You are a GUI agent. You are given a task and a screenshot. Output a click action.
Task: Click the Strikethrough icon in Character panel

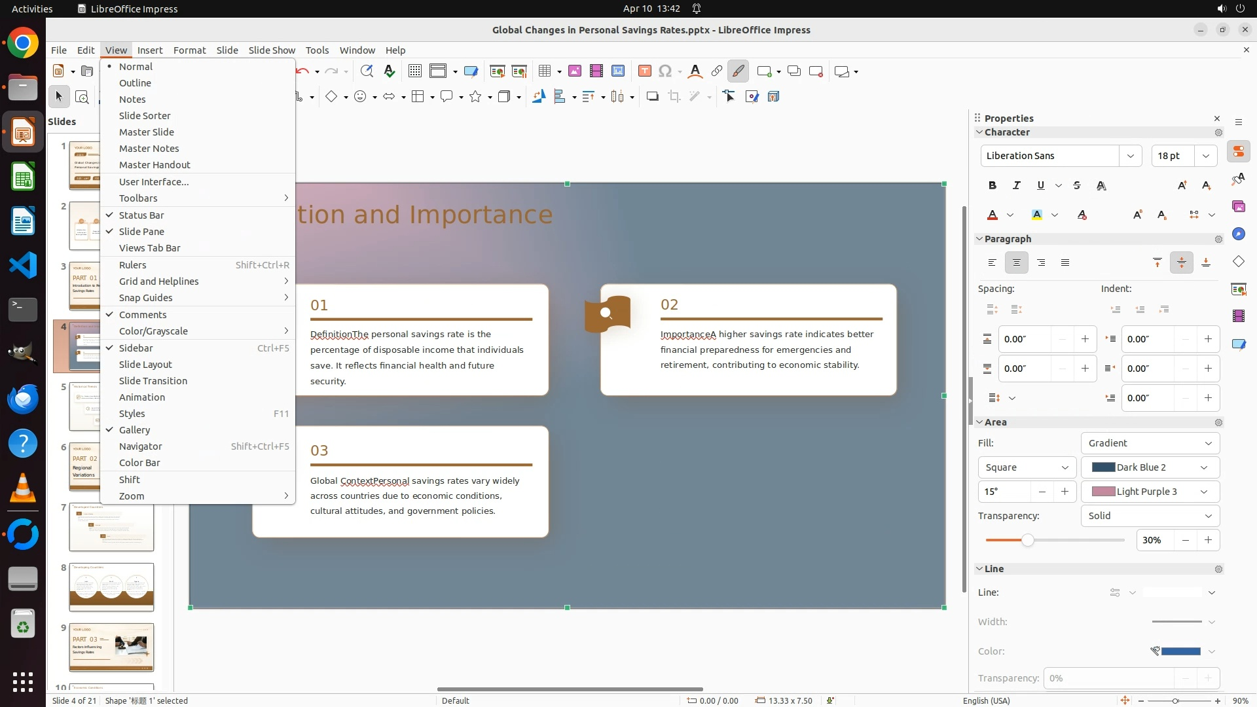pos(1077,186)
